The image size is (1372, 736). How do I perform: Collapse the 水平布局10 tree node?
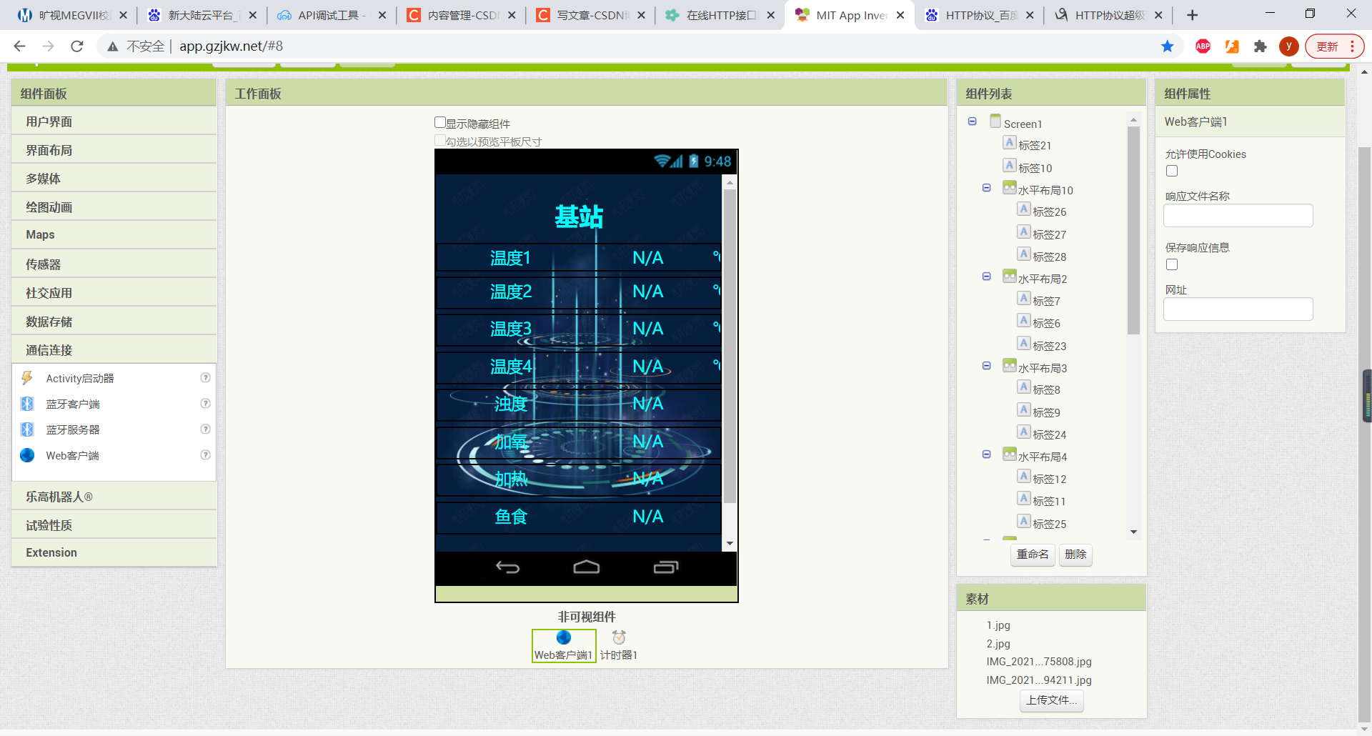987,188
